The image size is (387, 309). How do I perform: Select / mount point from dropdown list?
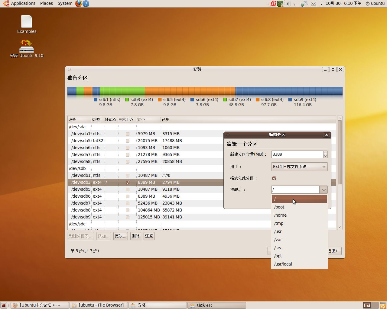[x=299, y=199]
